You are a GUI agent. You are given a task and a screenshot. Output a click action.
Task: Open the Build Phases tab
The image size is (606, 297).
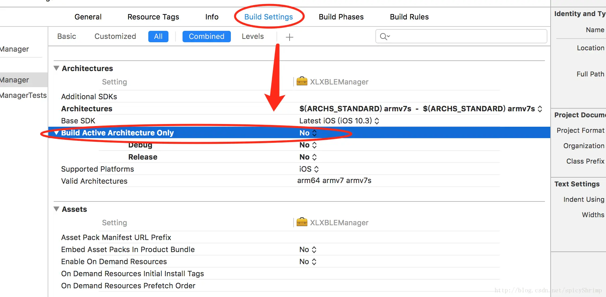point(341,17)
